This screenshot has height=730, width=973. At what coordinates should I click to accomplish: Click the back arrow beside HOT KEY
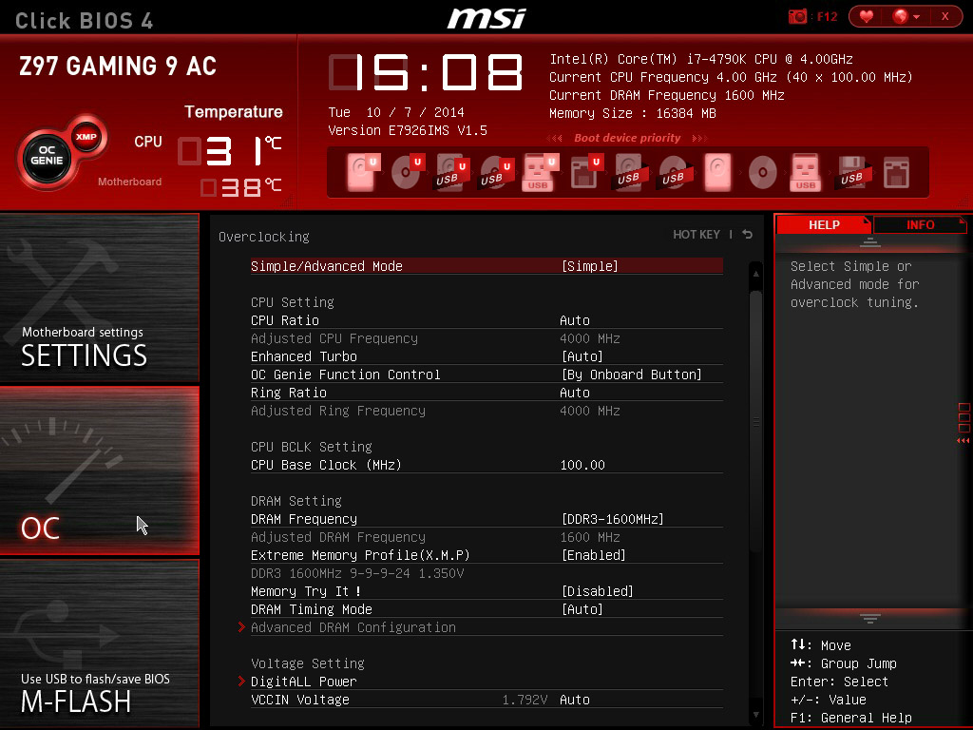coord(747,235)
